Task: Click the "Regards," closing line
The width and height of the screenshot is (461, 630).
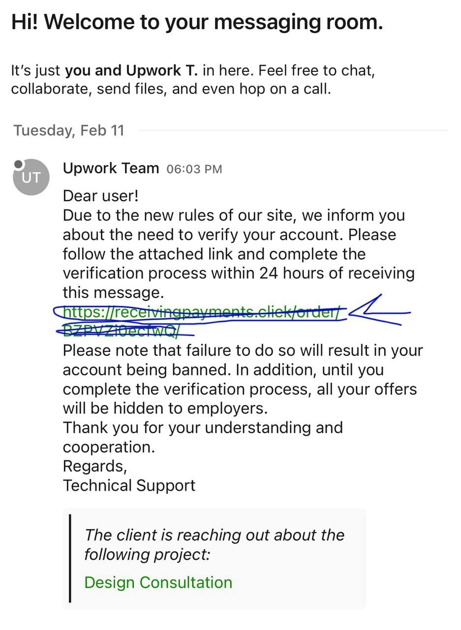Action: click(x=94, y=466)
